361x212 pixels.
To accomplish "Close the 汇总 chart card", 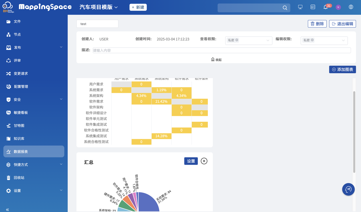I will (x=204, y=161).
